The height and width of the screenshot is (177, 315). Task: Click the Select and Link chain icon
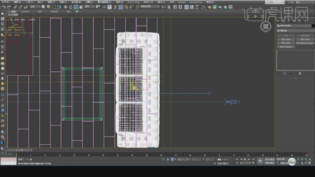pos(15,7)
